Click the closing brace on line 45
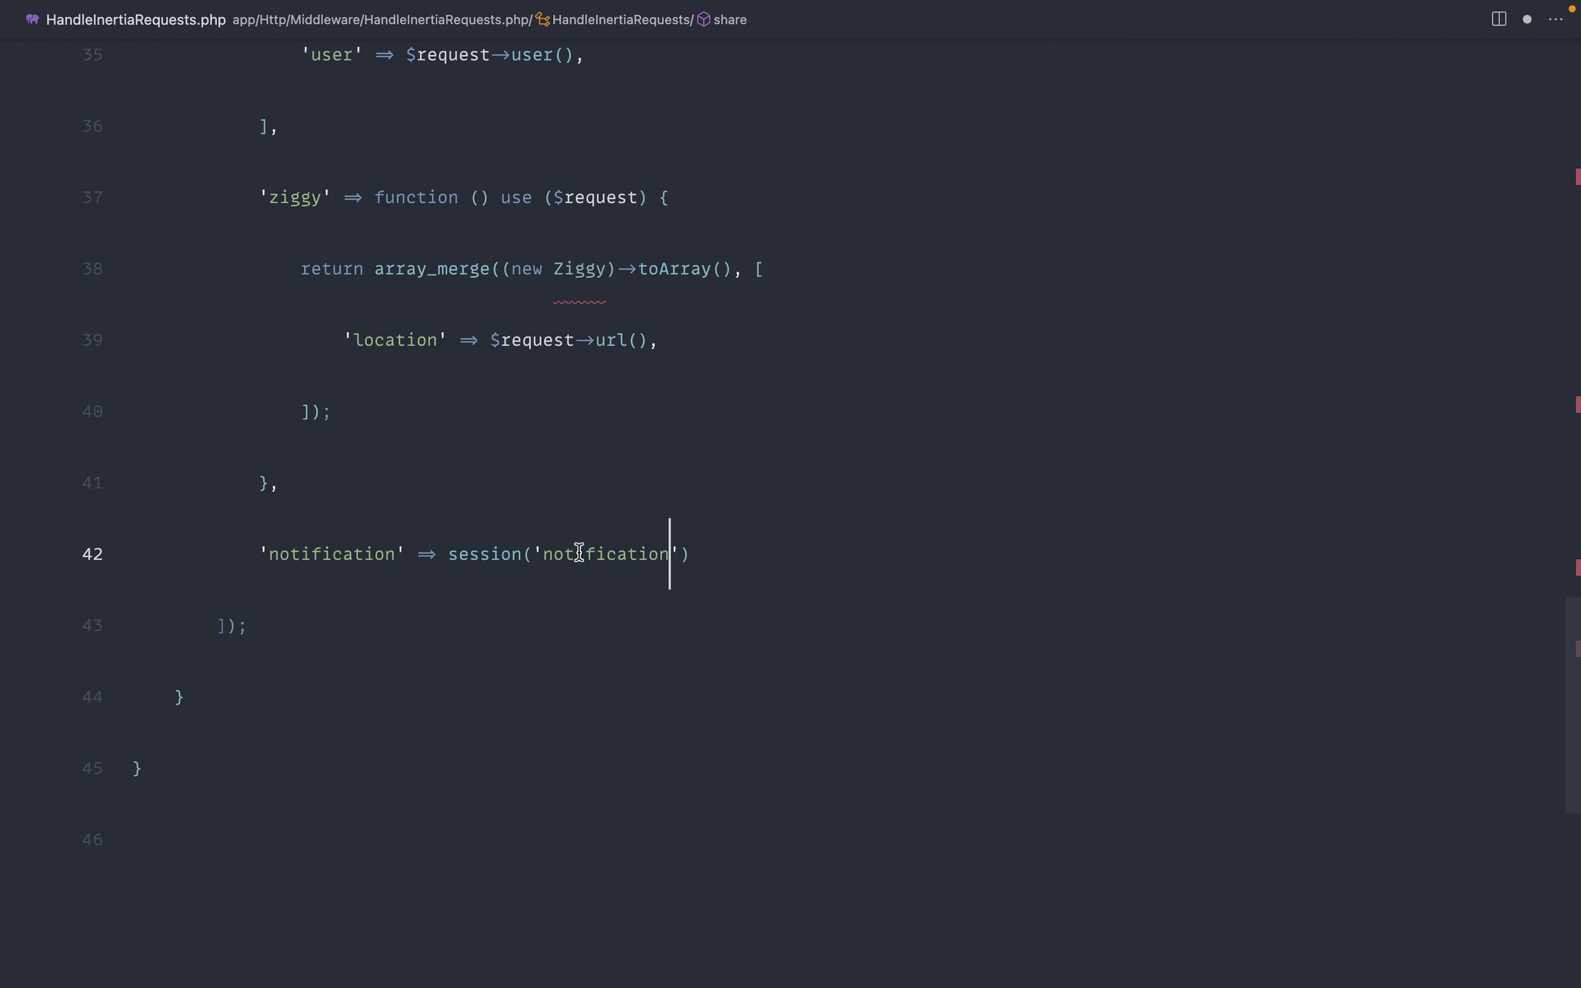The height and width of the screenshot is (988, 1581). tap(137, 768)
